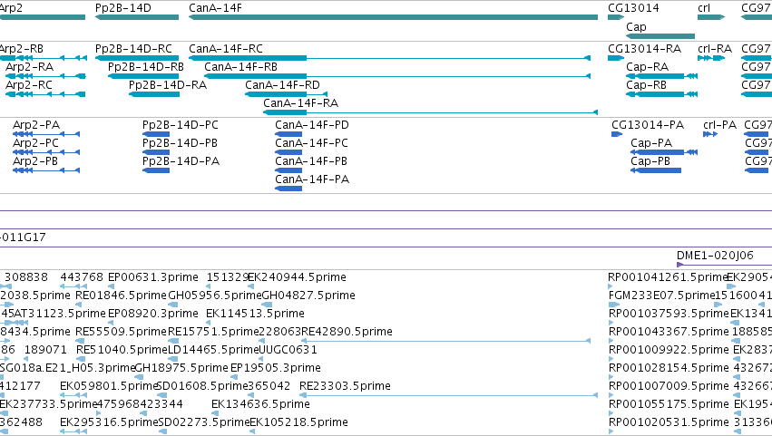
Task: Click the CG13014 gene arrow
Action: point(616,17)
